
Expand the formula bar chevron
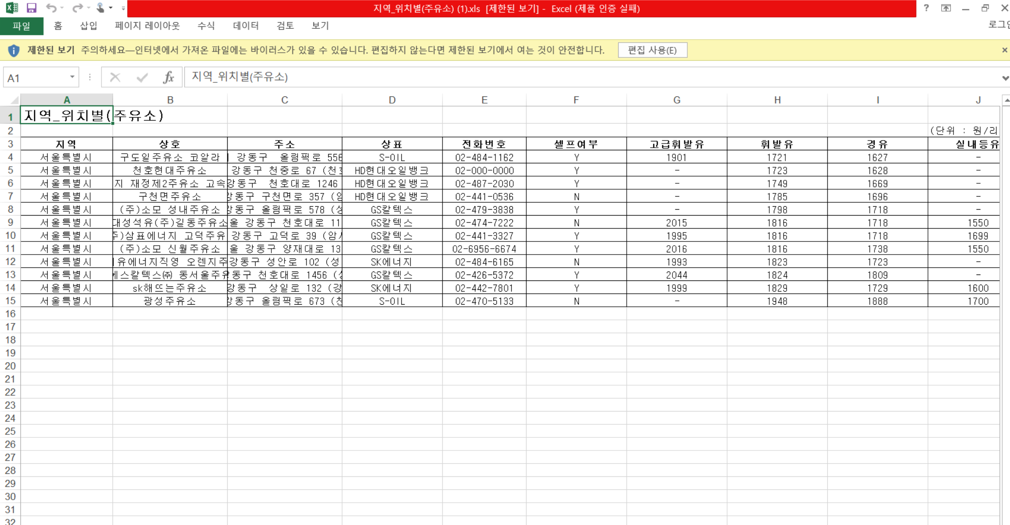(1005, 78)
